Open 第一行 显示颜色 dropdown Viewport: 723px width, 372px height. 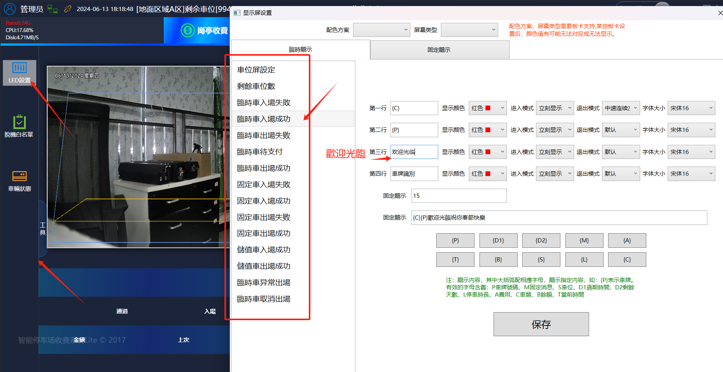coord(488,108)
